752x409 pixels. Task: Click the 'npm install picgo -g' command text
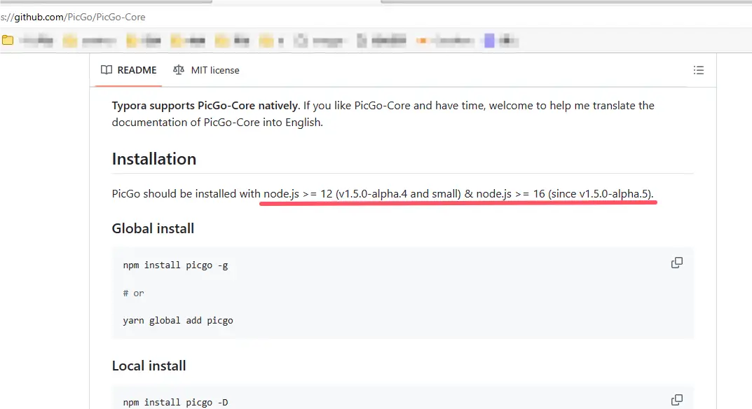[x=175, y=265]
